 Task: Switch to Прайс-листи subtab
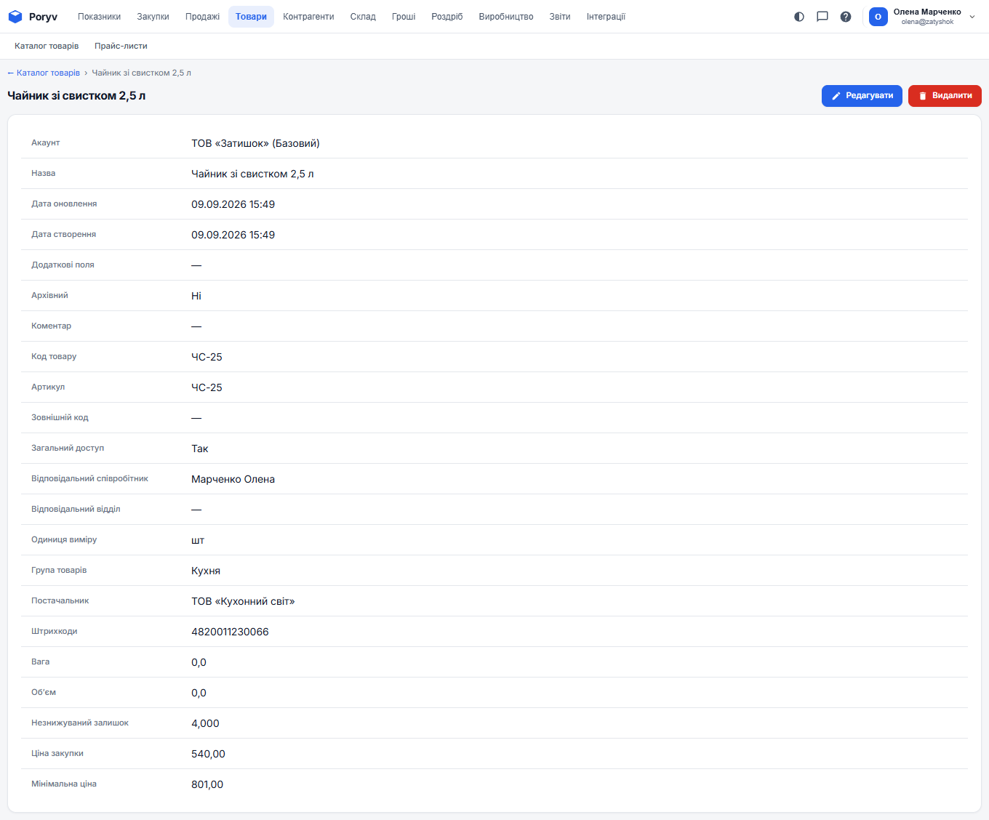coord(121,46)
